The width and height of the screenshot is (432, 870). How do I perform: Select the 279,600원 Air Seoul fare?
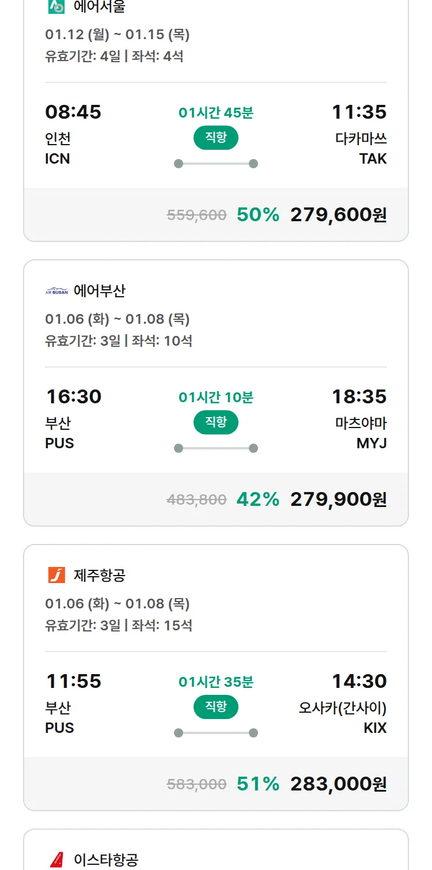coord(338,215)
